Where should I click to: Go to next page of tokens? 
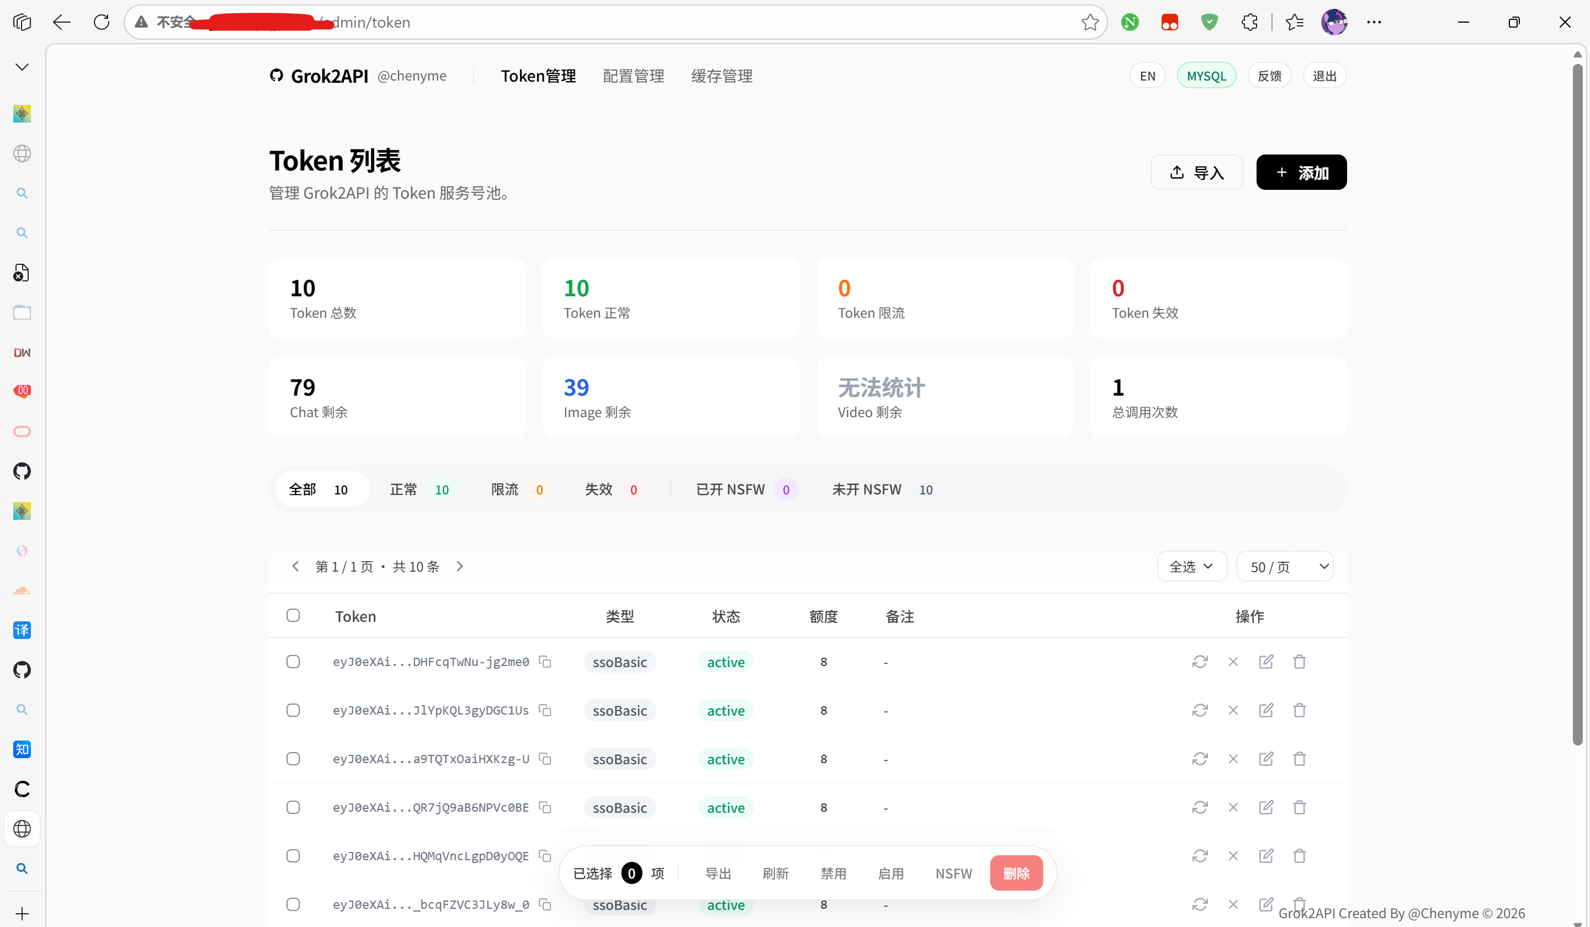[x=460, y=566]
